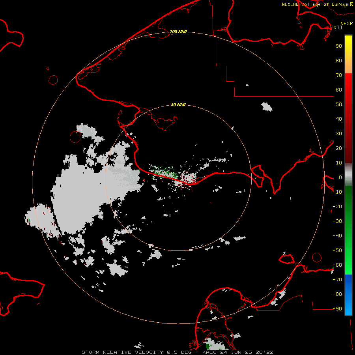This screenshot has height=355, width=355.
Task: Click the 30 value on velocity scale
Action: [x=339, y=134]
